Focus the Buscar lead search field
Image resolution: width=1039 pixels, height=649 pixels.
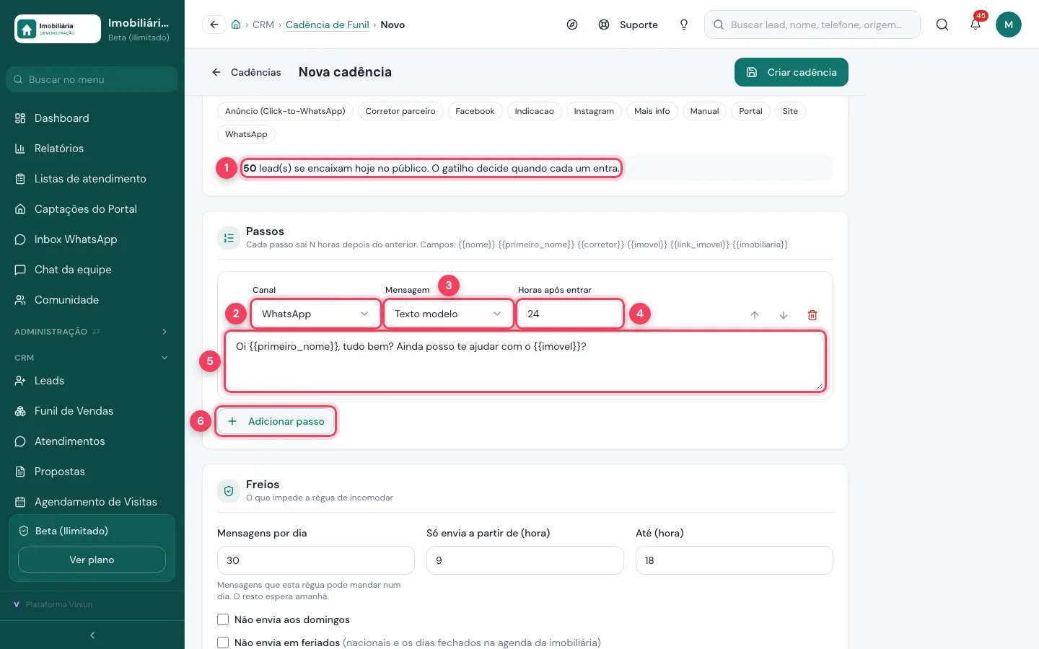pos(812,25)
